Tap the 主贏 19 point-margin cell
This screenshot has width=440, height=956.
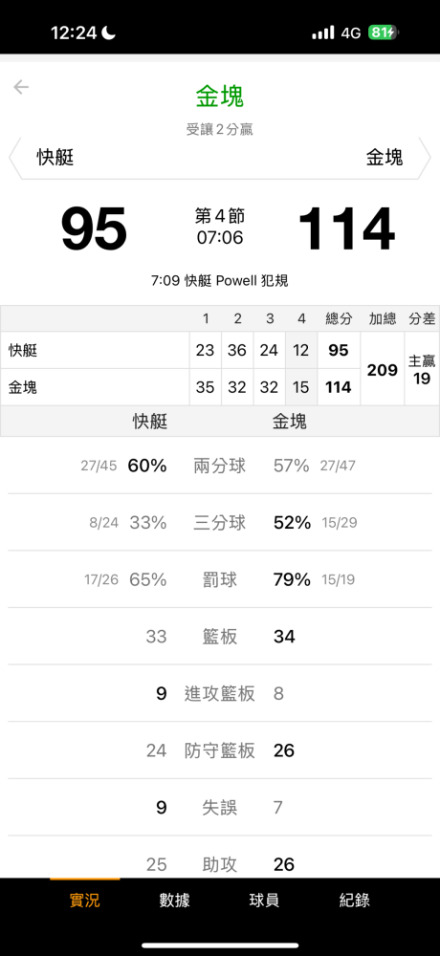(x=422, y=369)
